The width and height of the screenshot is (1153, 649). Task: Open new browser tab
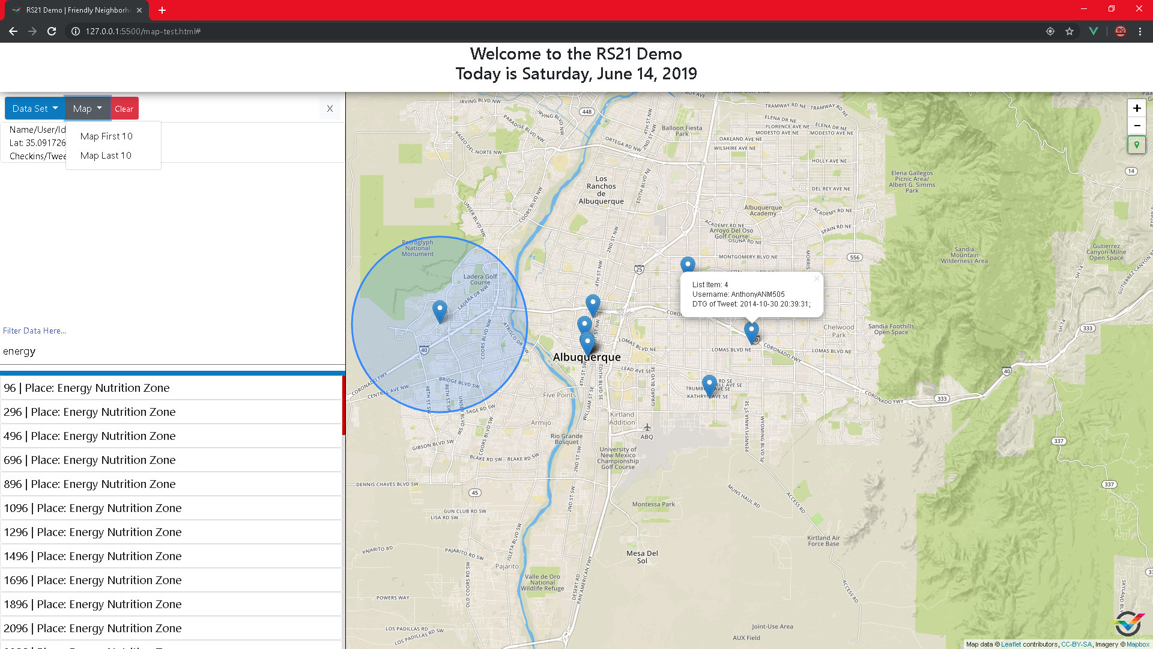coord(162,10)
